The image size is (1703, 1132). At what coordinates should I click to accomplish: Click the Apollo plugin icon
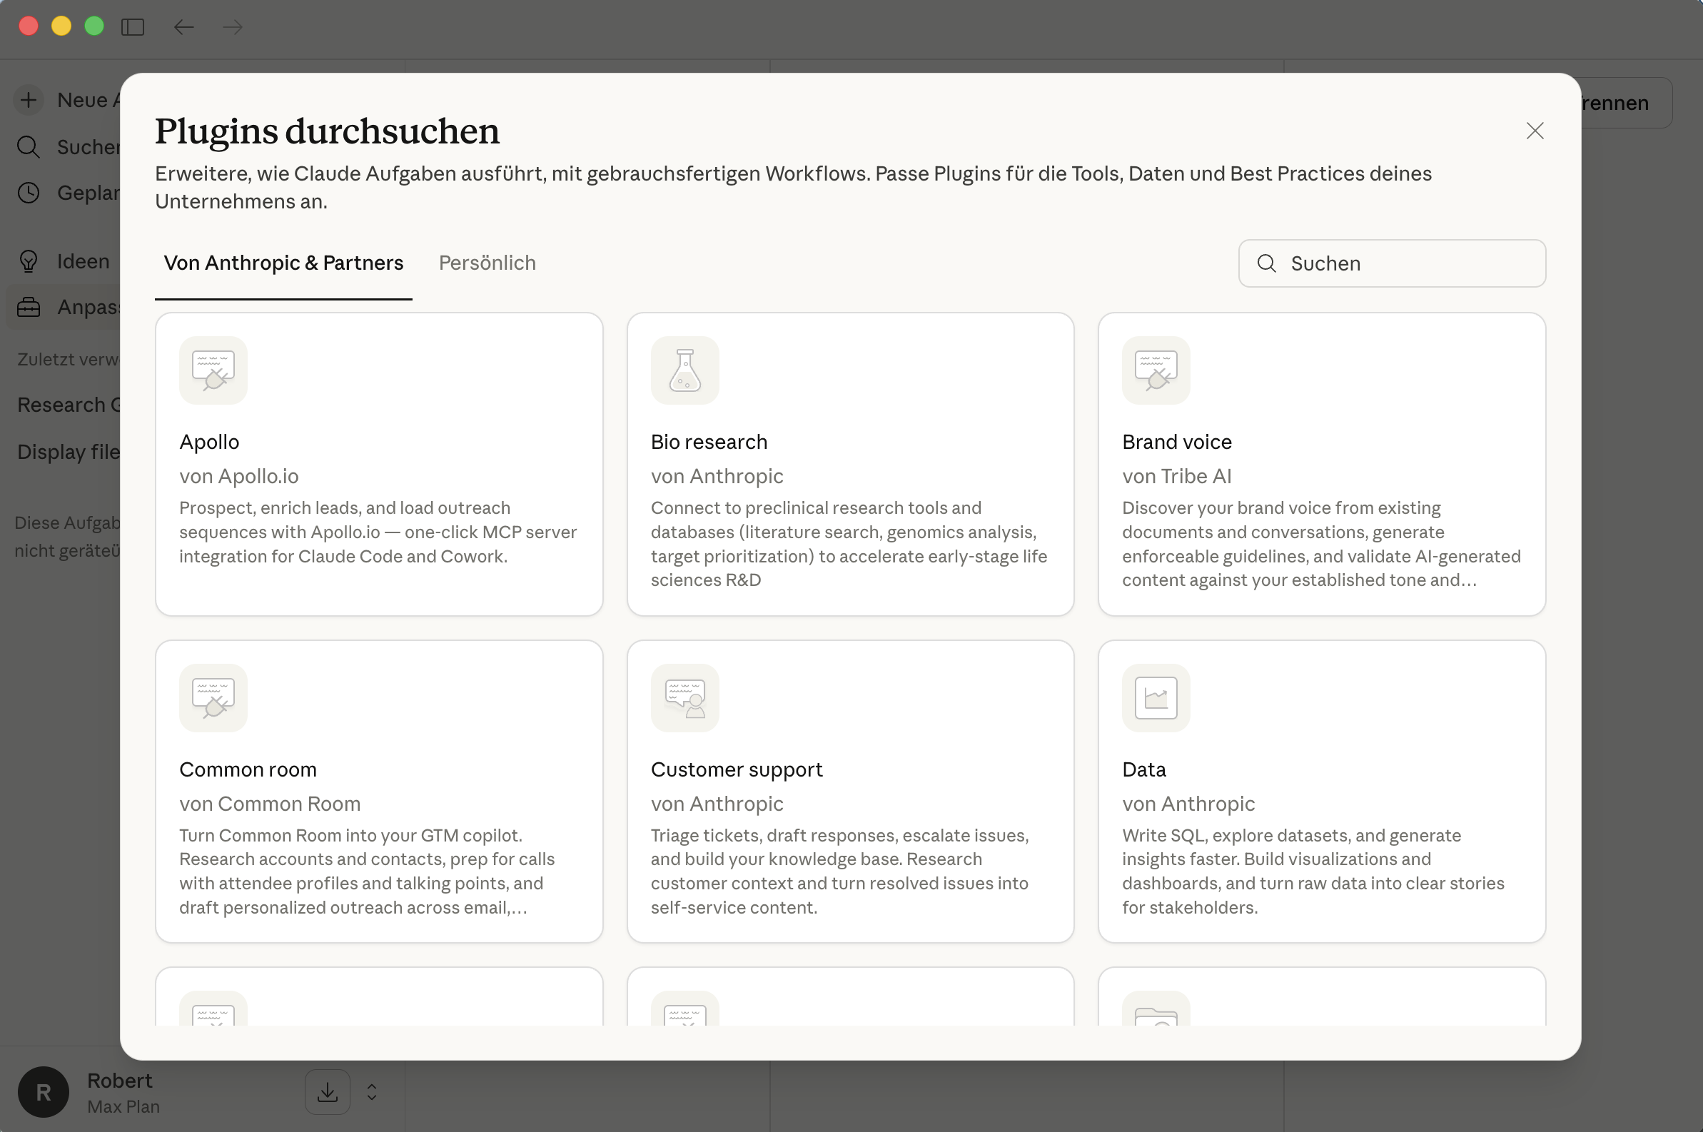[213, 370]
